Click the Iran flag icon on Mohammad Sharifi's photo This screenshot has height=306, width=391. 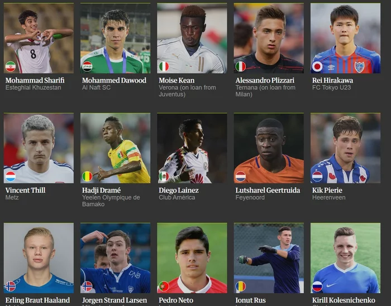(x=11, y=66)
